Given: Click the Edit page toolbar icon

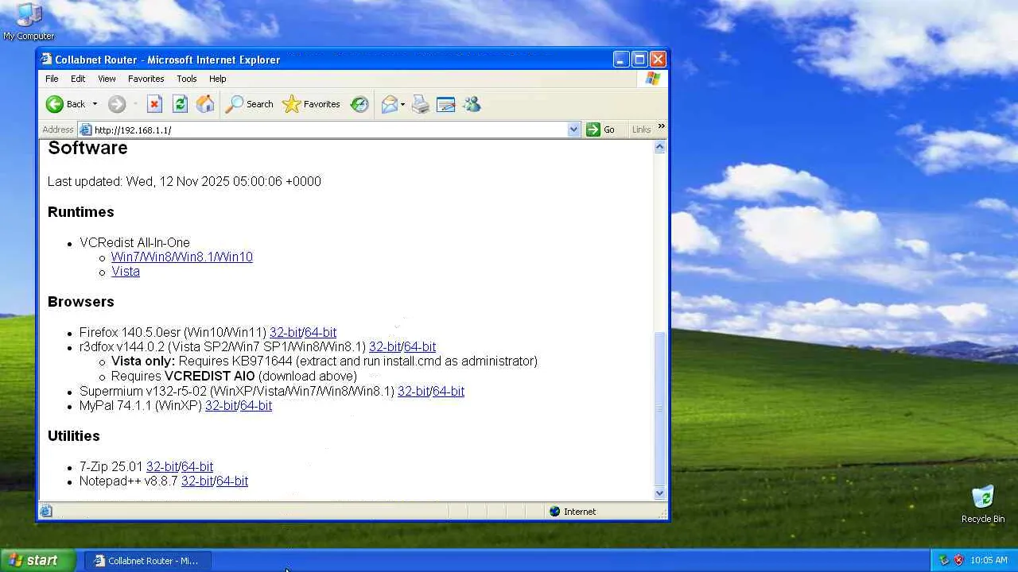Looking at the screenshot, I should pos(446,104).
